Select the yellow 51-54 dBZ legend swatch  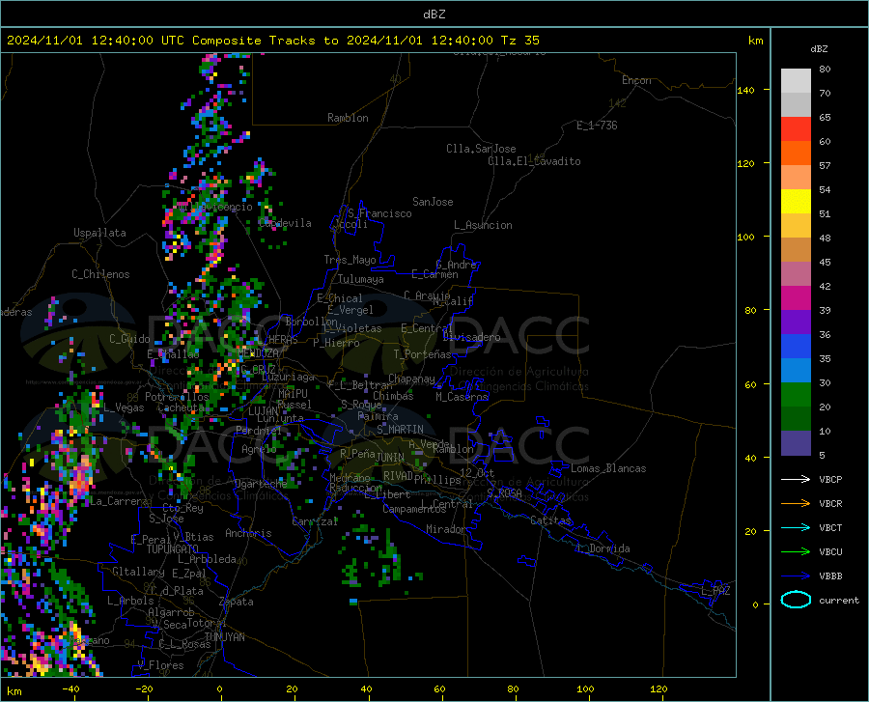(796, 202)
